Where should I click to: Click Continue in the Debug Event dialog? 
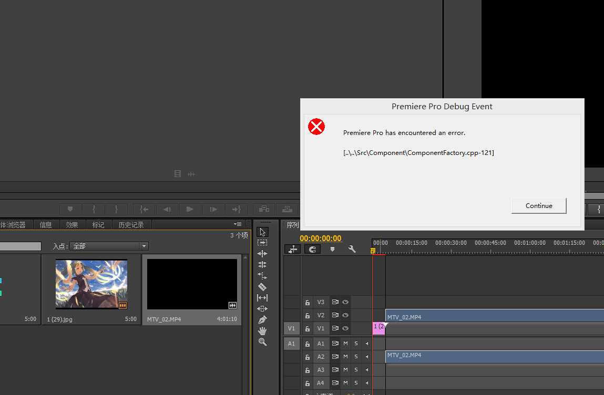coord(539,205)
